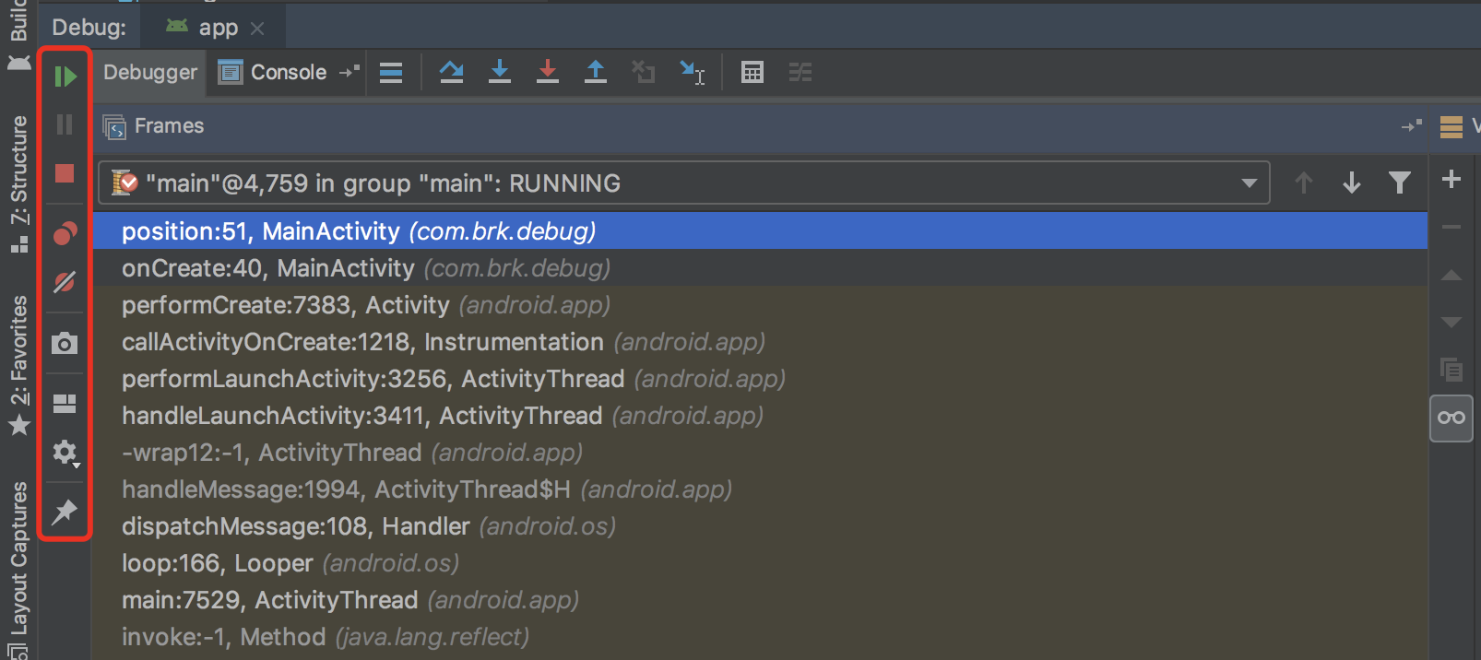Click the Trace Current Stream Chain icon
Screen dimensions: 1481x660
pyautogui.click(x=800, y=72)
